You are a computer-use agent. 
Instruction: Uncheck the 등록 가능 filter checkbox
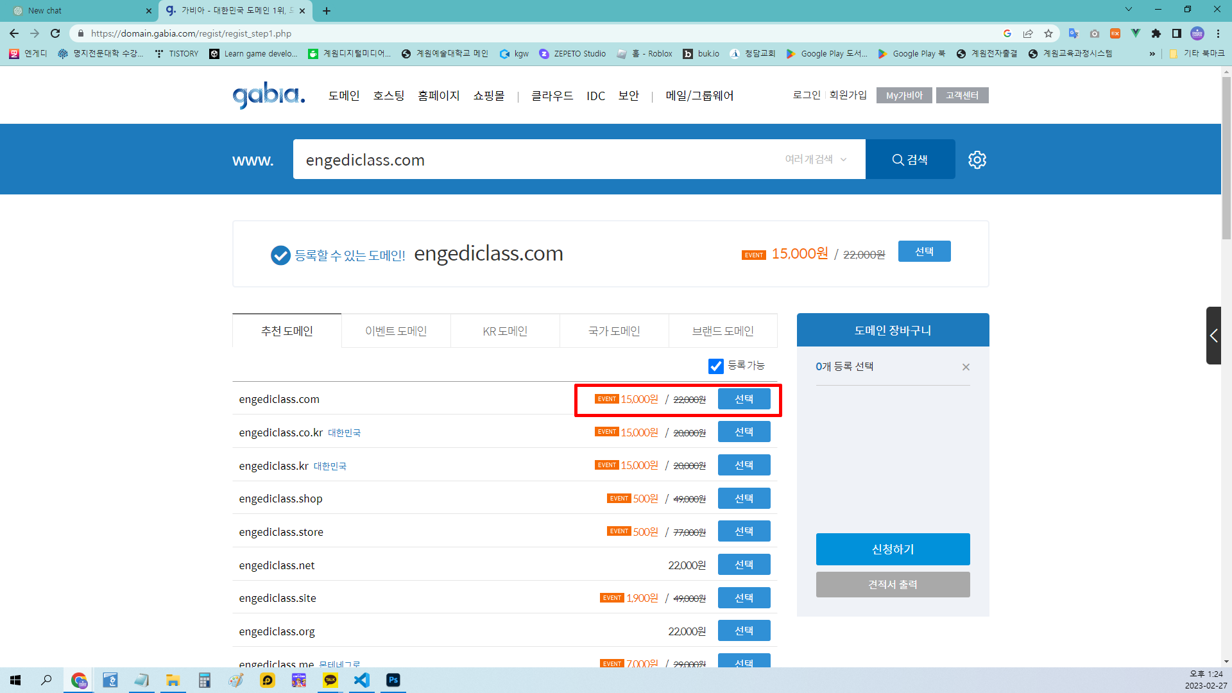[x=716, y=366]
